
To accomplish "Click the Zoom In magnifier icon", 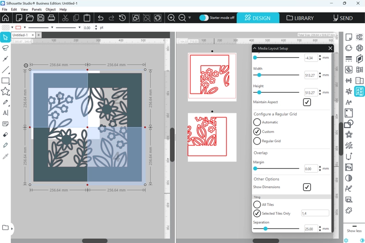I will coord(171,18).
